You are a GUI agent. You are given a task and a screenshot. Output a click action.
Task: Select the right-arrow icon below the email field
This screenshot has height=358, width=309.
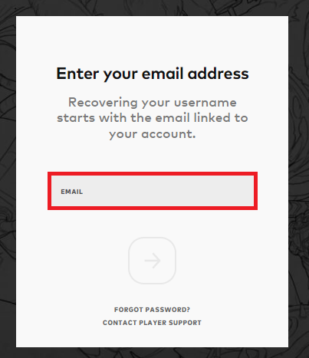[x=153, y=261]
